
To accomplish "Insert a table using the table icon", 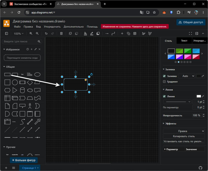I will pyautogui.click(x=135, y=34).
